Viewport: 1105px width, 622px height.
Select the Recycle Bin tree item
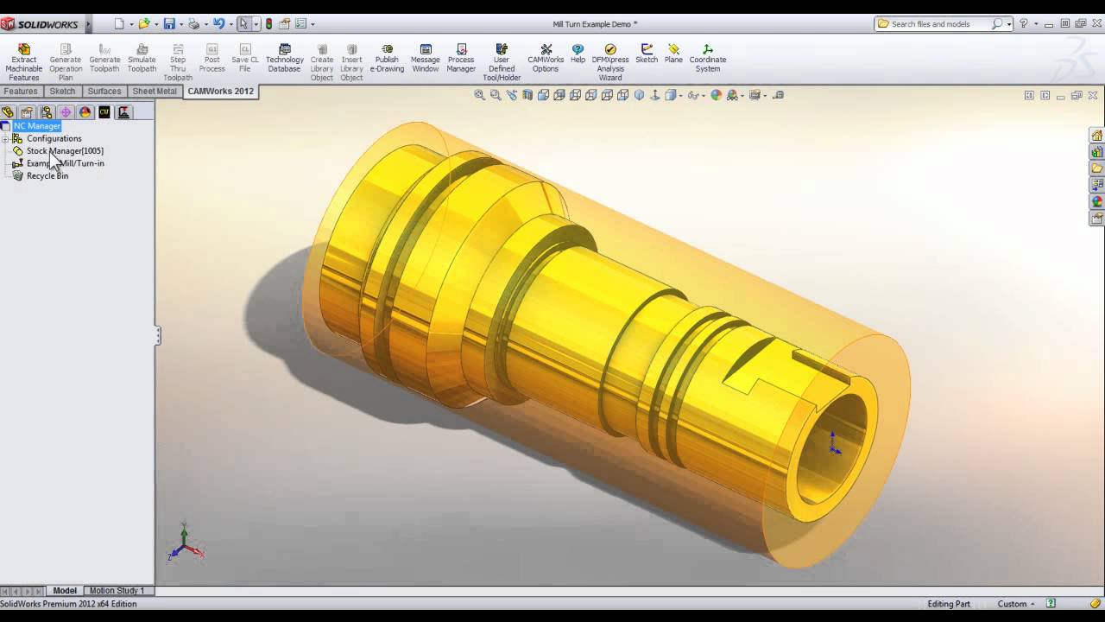click(x=47, y=175)
